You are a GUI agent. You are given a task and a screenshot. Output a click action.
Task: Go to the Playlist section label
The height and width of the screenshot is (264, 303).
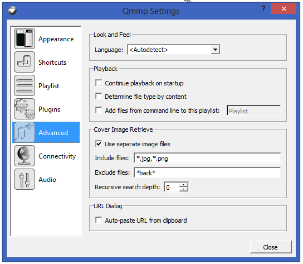48,86
